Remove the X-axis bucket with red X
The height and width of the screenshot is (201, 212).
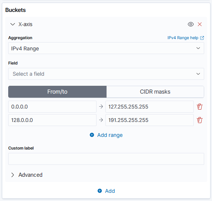coord(200,24)
